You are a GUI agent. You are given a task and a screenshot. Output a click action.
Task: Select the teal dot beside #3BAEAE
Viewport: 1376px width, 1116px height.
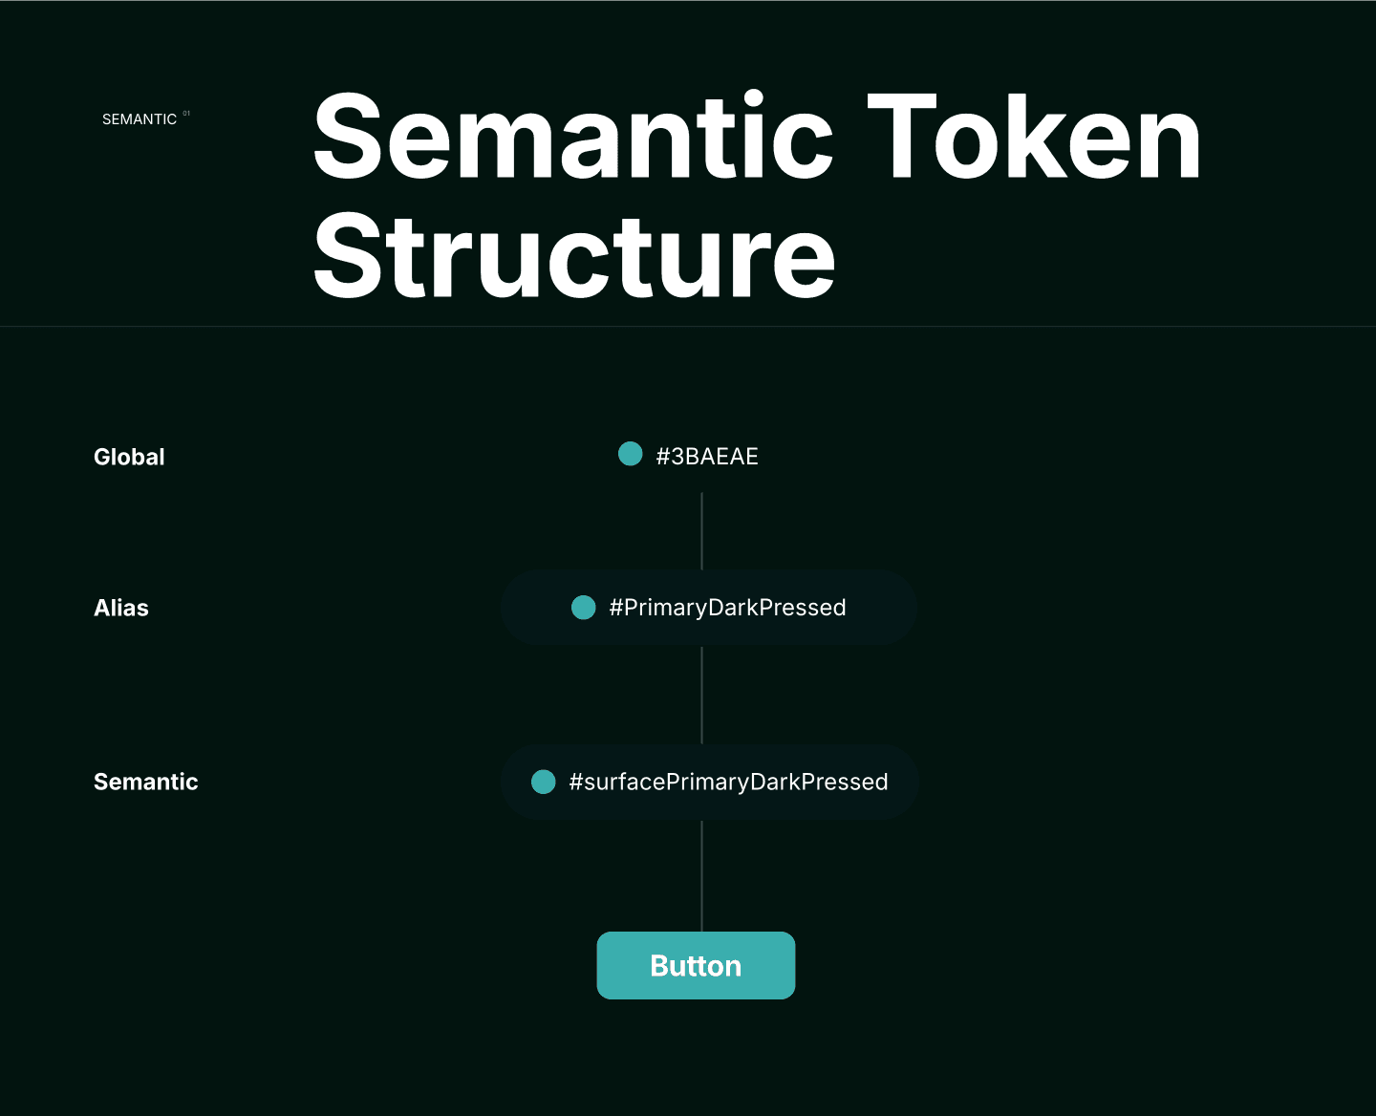[631, 454]
